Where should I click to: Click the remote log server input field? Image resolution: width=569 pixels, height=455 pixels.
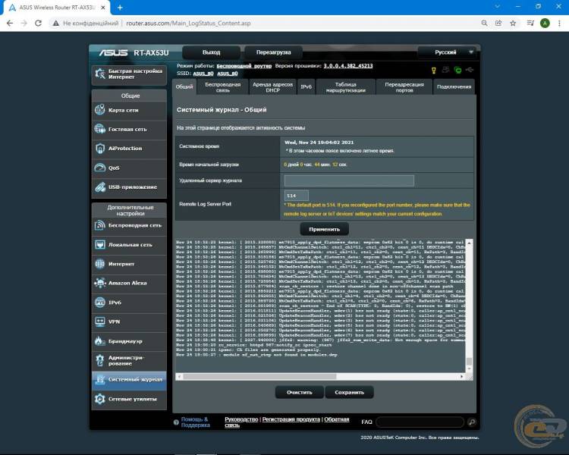click(x=349, y=180)
